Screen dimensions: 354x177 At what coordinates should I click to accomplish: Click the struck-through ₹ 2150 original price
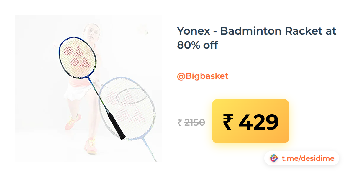191,122
